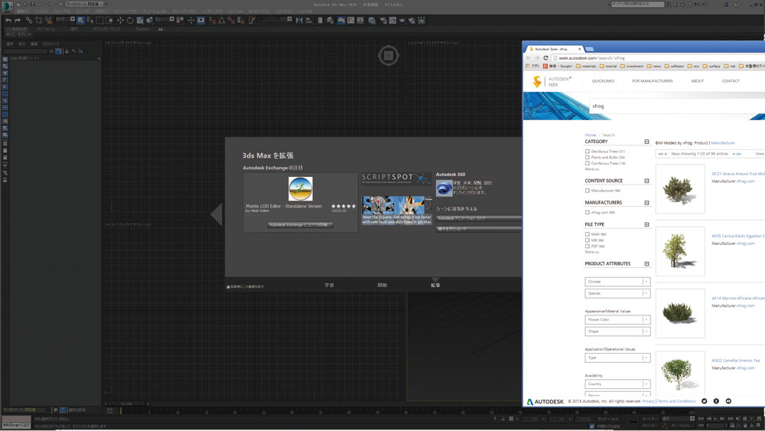The image size is (765, 431).
Task: Click the Mantis LOD Editor app icon
Action: click(x=300, y=189)
